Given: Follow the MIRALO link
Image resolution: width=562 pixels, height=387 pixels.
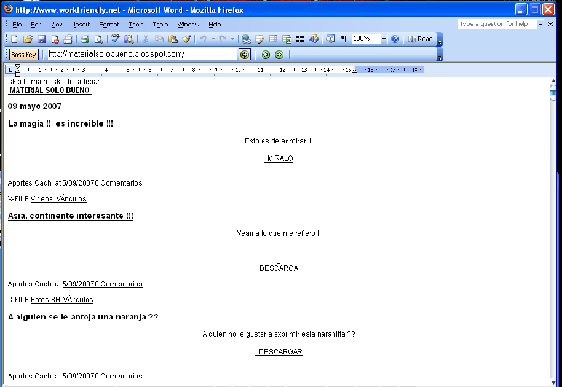Looking at the screenshot, I should pos(279,158).
